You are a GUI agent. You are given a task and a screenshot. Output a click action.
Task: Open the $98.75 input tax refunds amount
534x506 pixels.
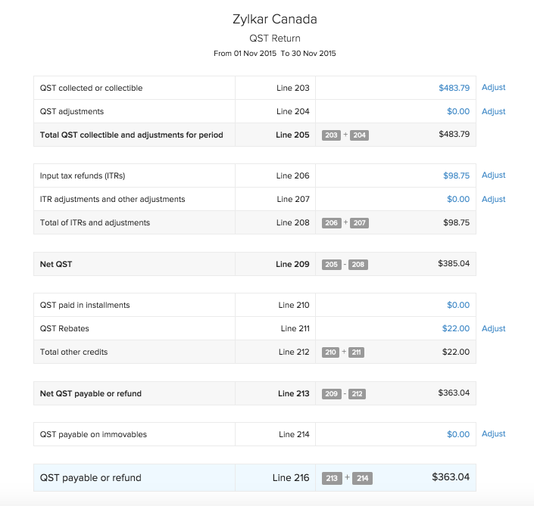pos(456,175)
